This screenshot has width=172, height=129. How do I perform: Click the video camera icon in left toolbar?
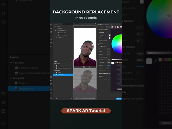click(51, 28)
